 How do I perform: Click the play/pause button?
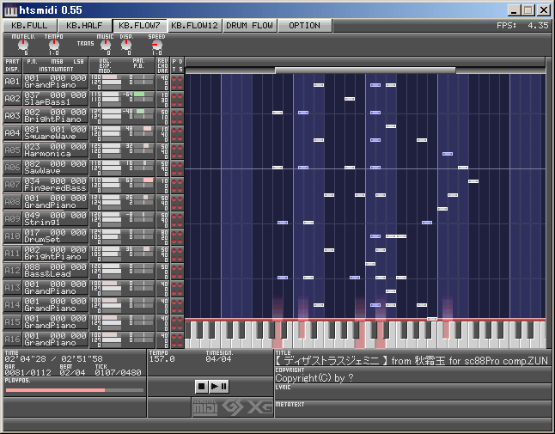coord(218,386)
